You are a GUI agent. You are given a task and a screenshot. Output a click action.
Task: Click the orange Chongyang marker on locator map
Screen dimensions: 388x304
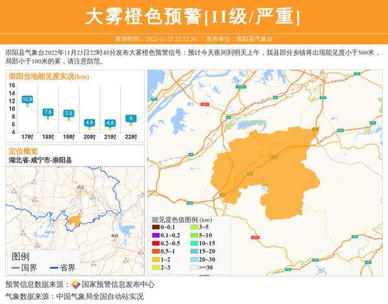[75, 221]
